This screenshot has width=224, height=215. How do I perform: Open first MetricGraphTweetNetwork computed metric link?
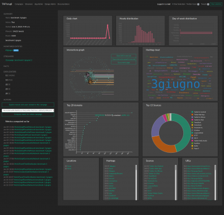(x=33, y=127)
